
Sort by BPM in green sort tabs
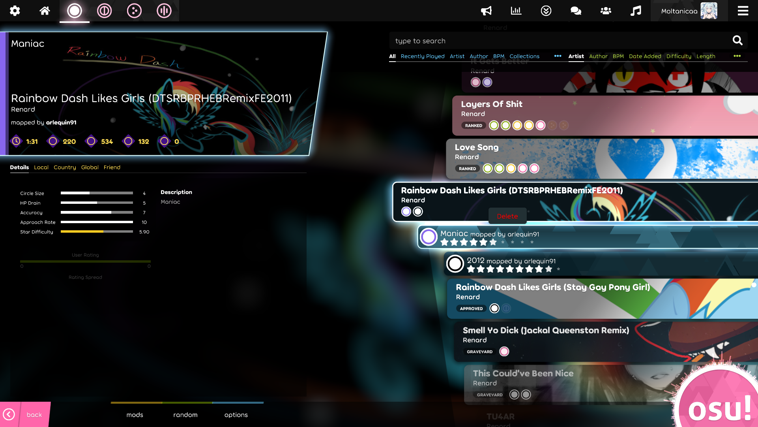(618, 56)
